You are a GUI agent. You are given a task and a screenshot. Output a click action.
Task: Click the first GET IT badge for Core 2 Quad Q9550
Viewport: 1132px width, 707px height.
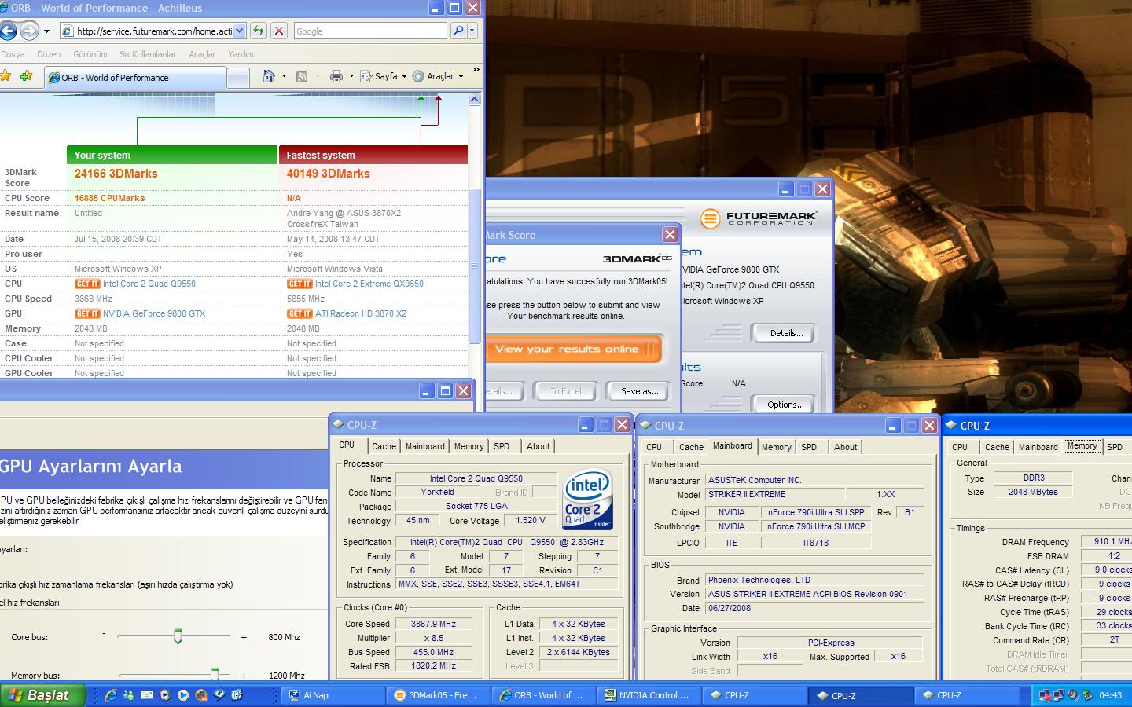(87, 284)
